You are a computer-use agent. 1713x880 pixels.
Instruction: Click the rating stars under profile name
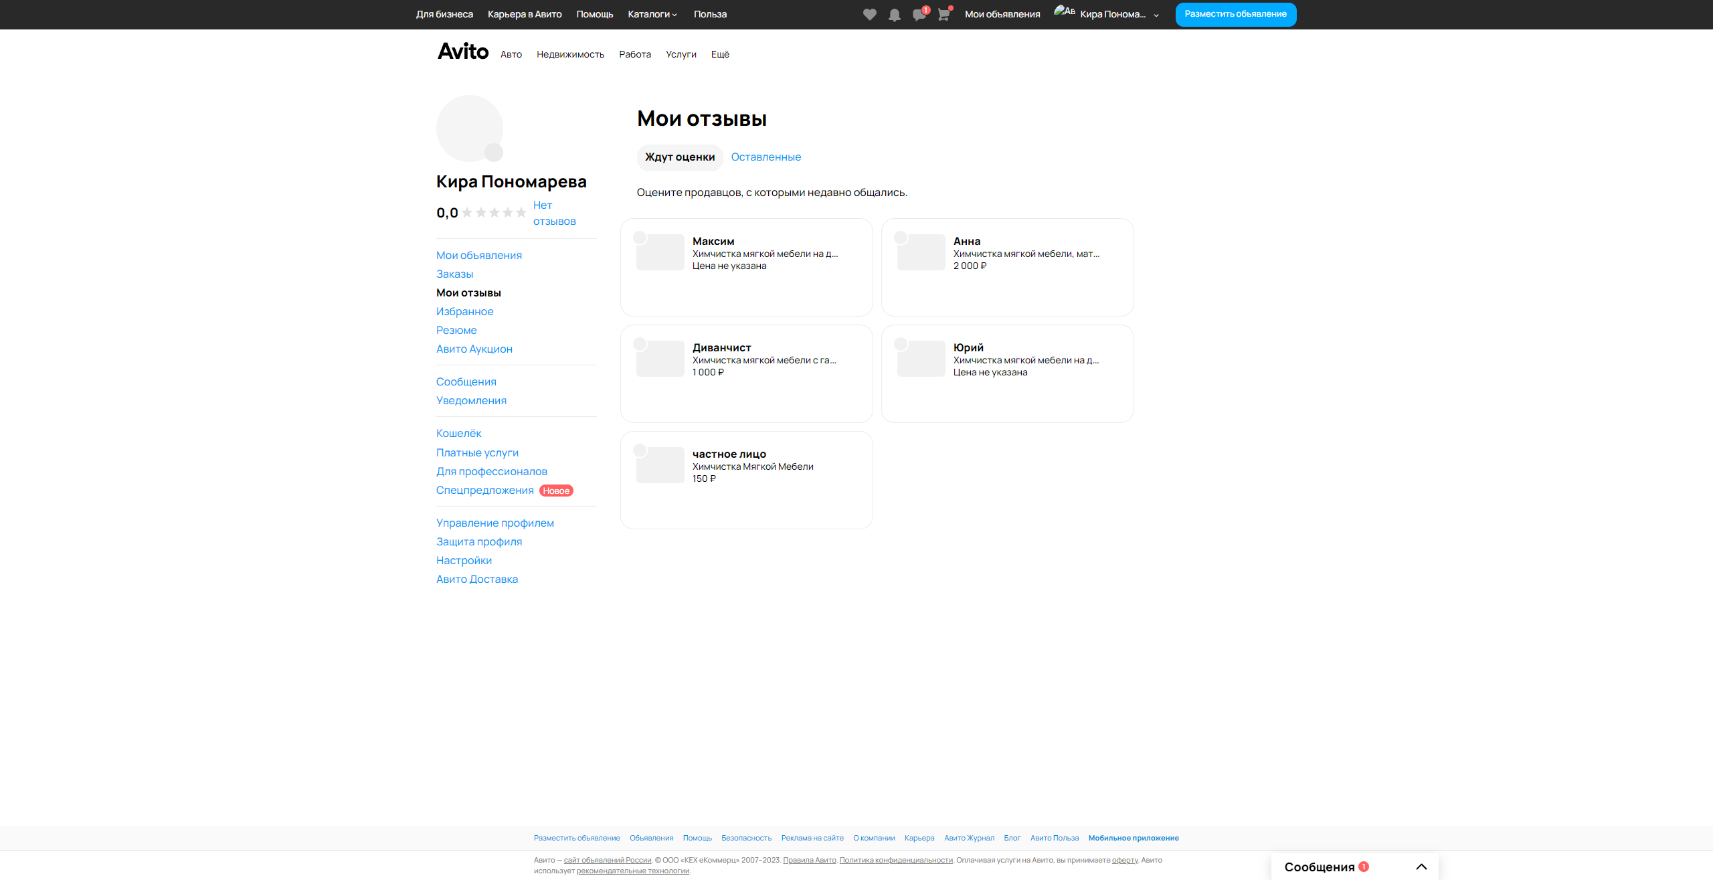494,213
